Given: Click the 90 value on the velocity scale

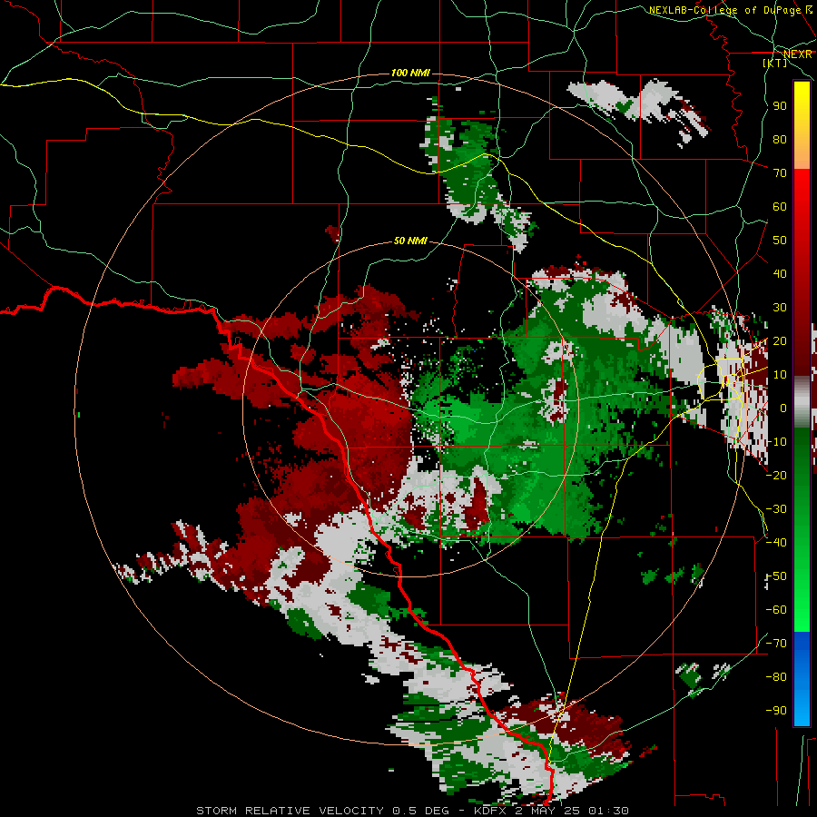Looking at the screenshot, I should tap(780, 106).
